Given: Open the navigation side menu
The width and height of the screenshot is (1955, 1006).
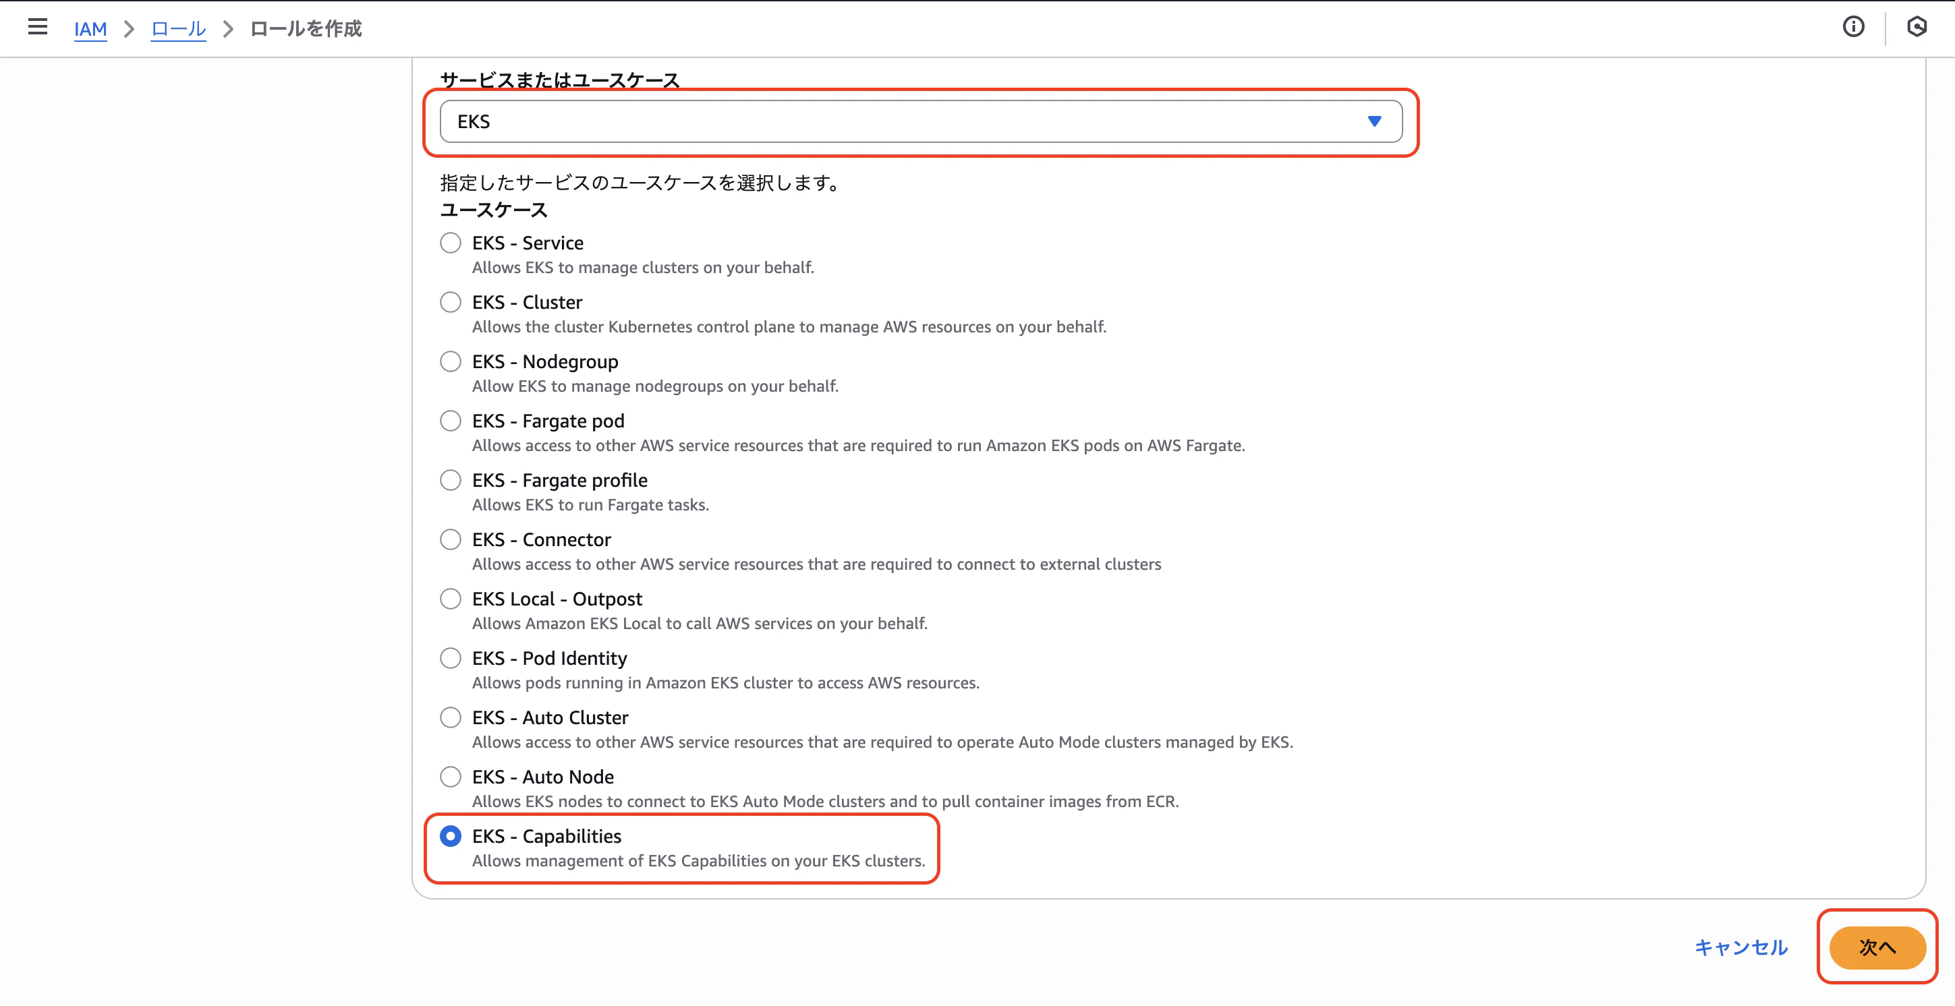Looking at the screenshot, I should click(x=36, y=28).
